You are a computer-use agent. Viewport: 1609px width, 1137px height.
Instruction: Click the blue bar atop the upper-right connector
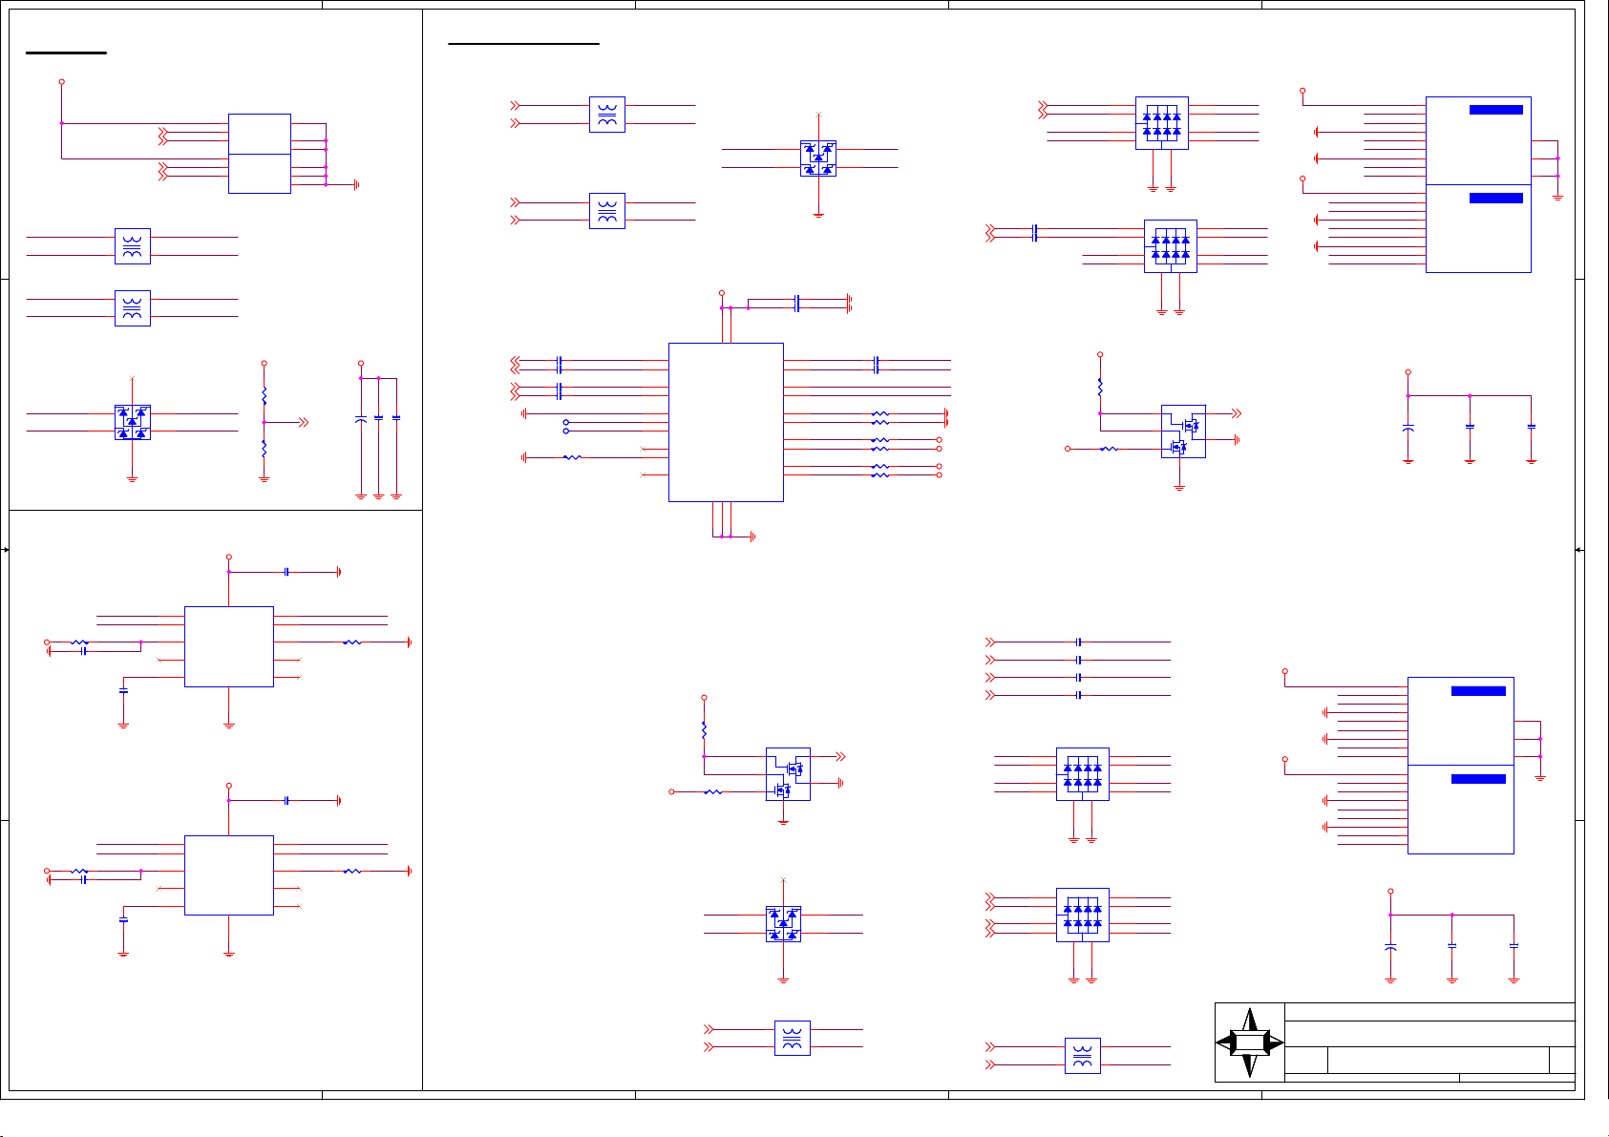1496,110
